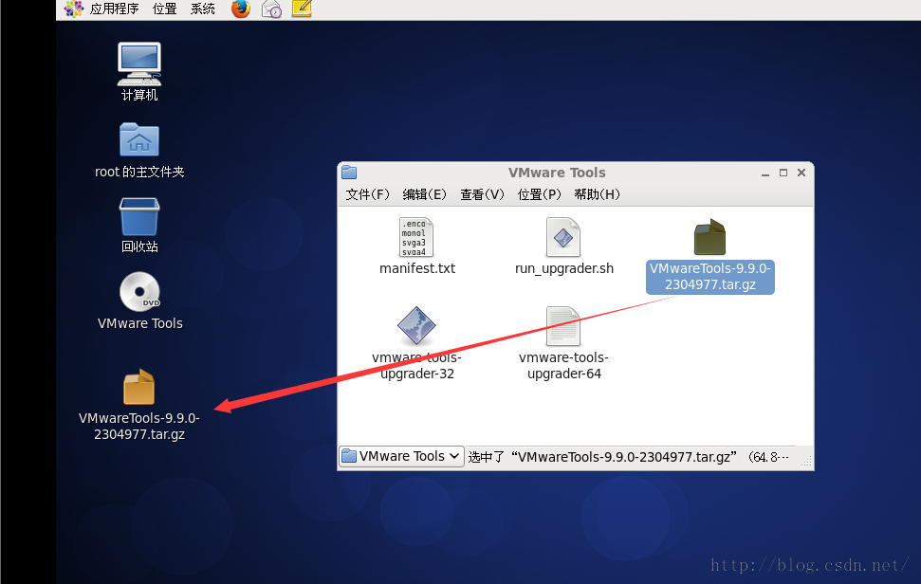Screen dimensions: 921x584
Task: Select vmware-tools-upgrader-32 executable icon
Action: coord(416,326)
